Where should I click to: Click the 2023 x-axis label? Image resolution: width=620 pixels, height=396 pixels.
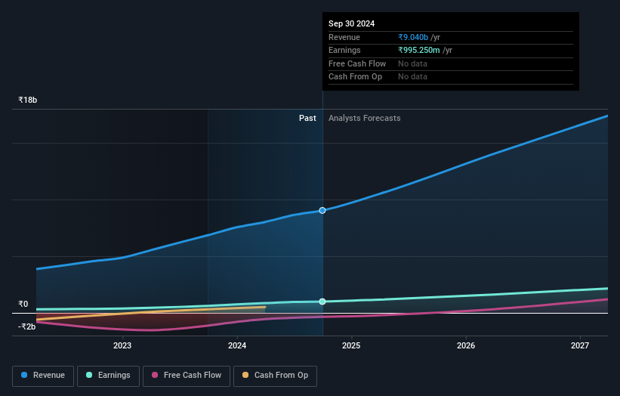coord(122,345)
